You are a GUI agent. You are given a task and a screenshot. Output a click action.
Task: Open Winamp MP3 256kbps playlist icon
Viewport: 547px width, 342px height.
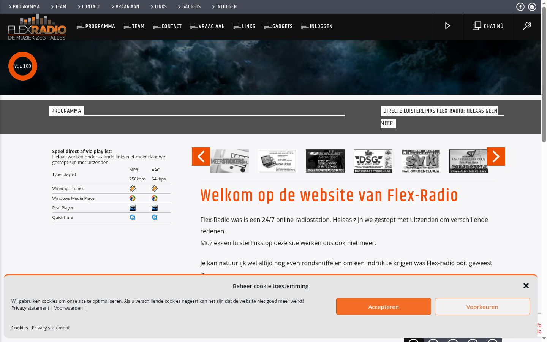(133, 188)
